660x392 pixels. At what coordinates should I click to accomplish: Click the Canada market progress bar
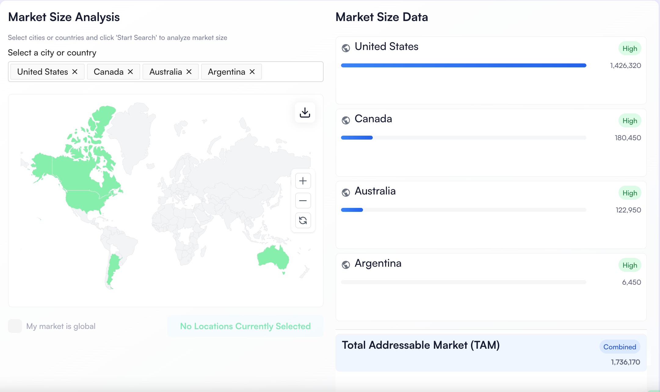463,138
